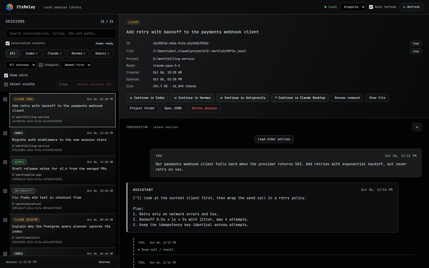Click the Resume command button
Image resolution: width=429 pixels, height=268 pixels.
tap(347, 98)
